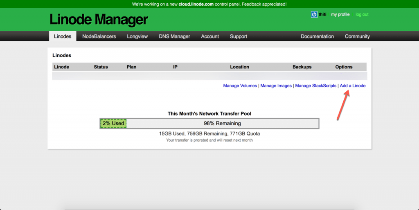Click the 98% Remaining bar area
The height and width of the screenshot is (210, 419).
(222, 123)
